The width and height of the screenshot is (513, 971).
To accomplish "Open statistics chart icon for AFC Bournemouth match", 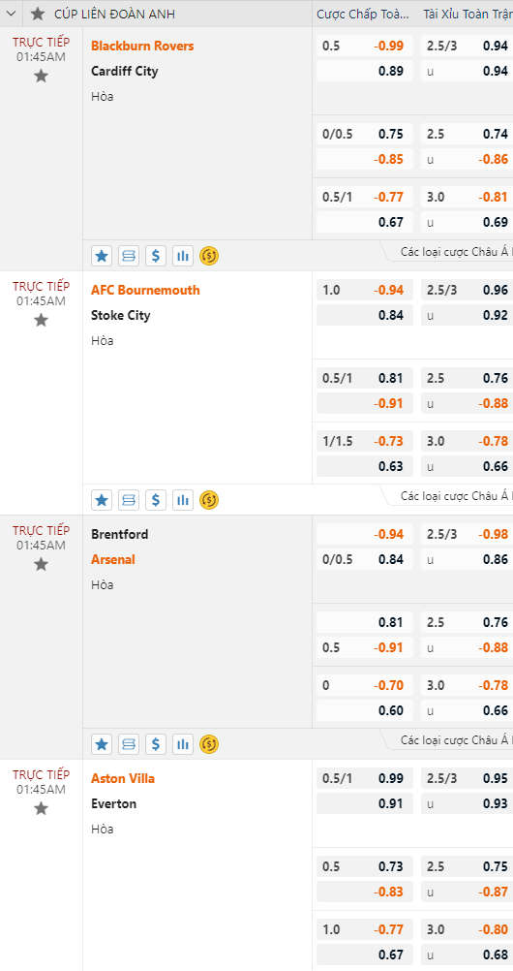I will pyautogui.click(x=183, y=500).
